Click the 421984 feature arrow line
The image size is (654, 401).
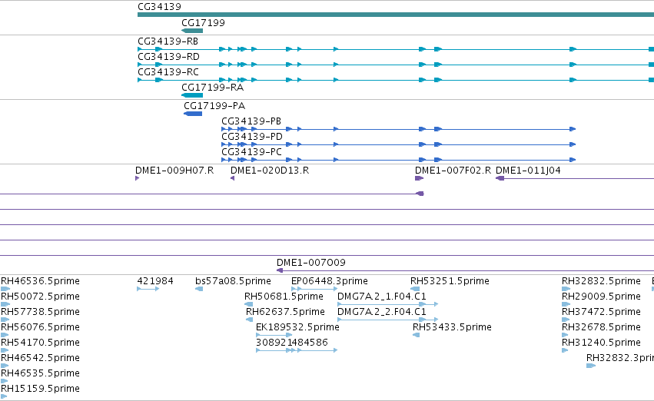[148, 289]
